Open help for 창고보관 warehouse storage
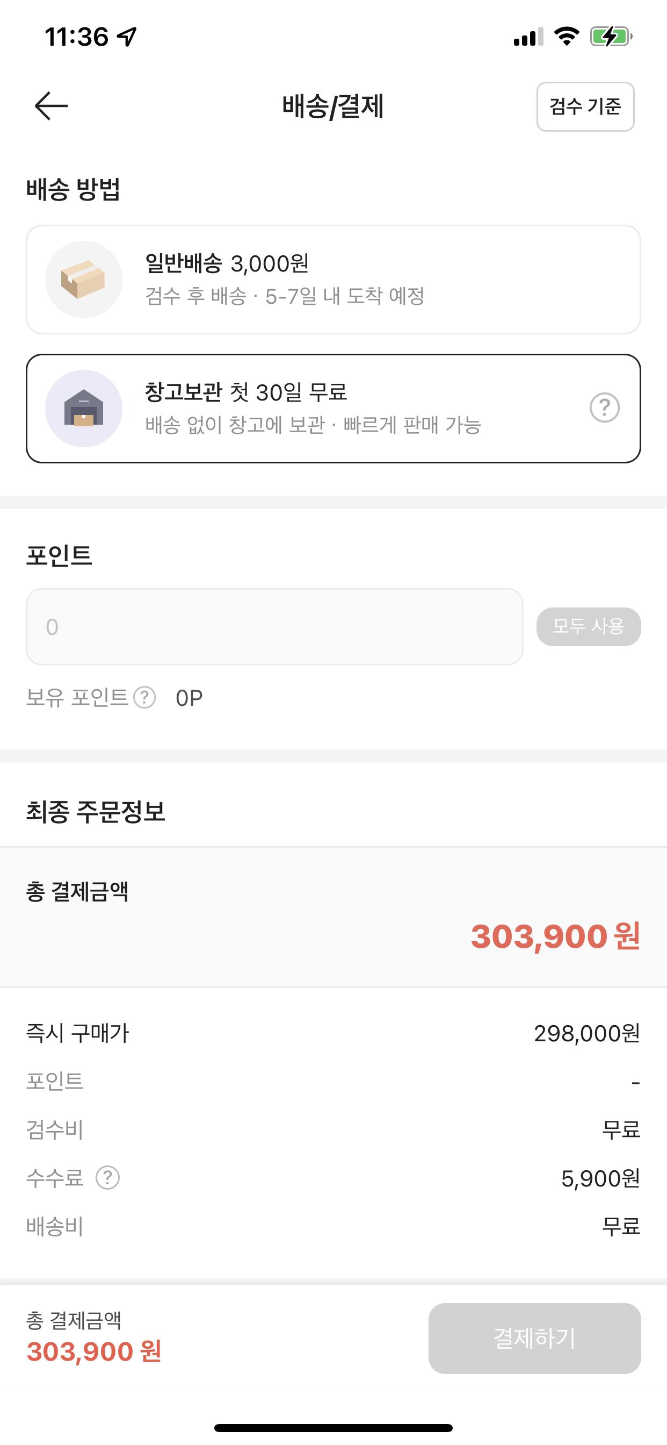Image resolution: width=667 pixels, height=1445 pixels. click(604, 408)
